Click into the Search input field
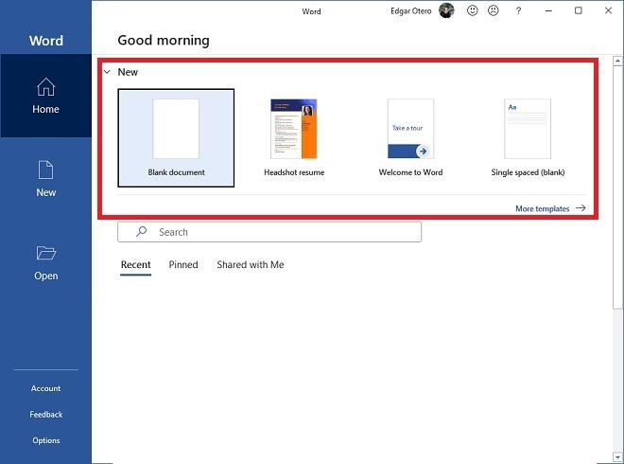624x464 pixels. (269, 232)
